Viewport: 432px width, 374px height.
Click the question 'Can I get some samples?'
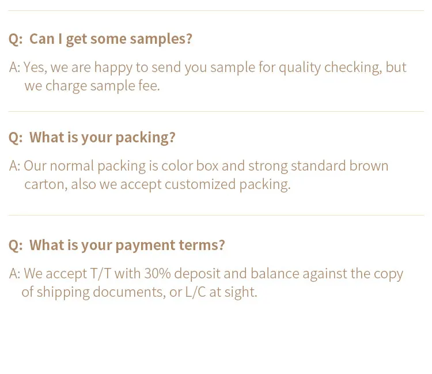coord(111,39)
